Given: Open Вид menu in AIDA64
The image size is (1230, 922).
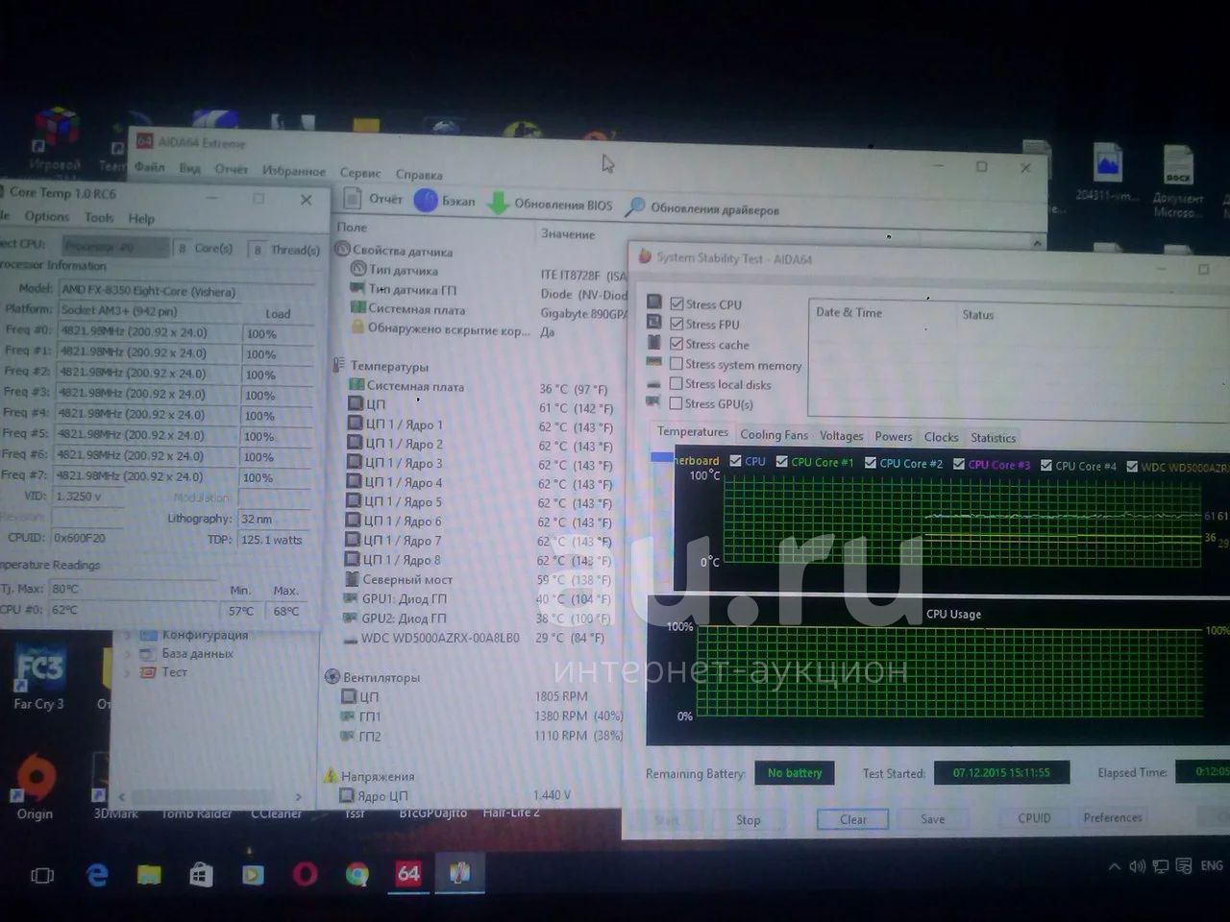Looking at the screenshot, I should point(189,168).
